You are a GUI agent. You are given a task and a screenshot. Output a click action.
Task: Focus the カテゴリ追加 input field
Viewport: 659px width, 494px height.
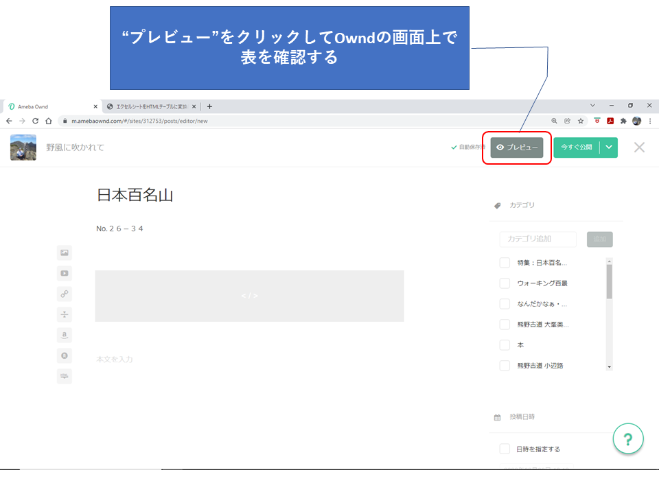click(538, 239)
